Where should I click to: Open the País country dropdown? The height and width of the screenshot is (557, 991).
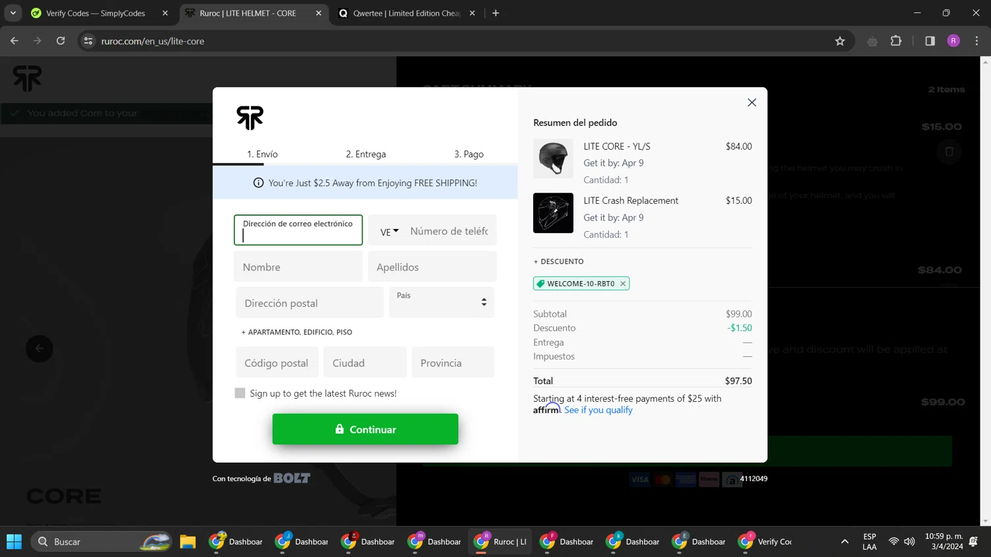pyautogui.click(x=441, y=302)
